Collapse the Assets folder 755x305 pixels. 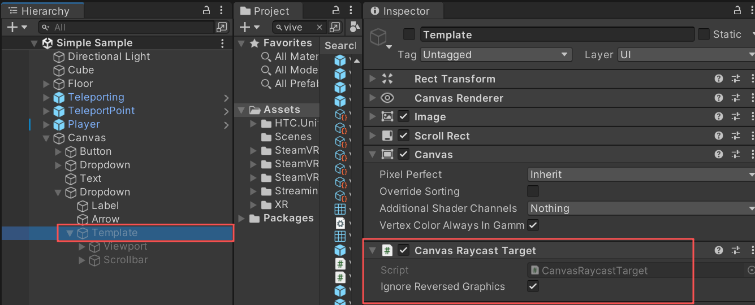241,110
